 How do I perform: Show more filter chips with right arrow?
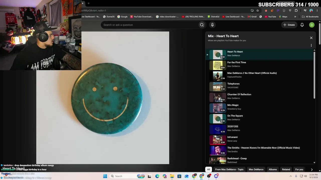[312, 169]
